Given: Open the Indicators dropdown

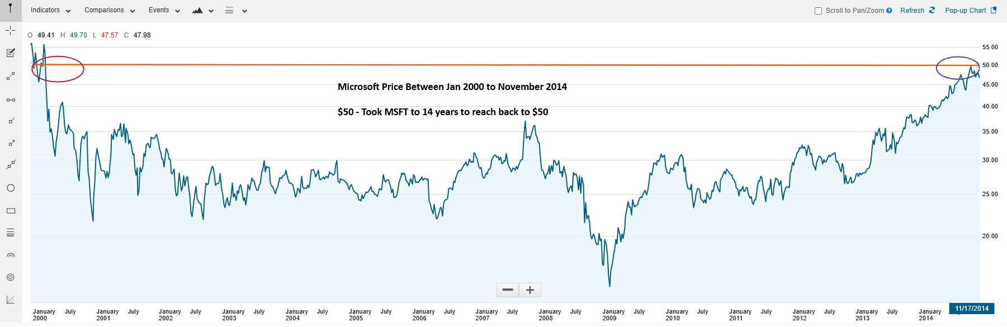Looking at the screenshot, I should tap(50, 11).
